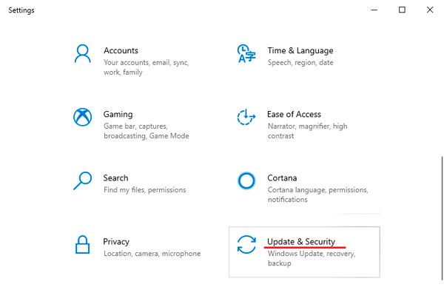The height and width of the screenshot is (290, 444).
Task: Click the Settings window title text
Action: coord(21,10)
